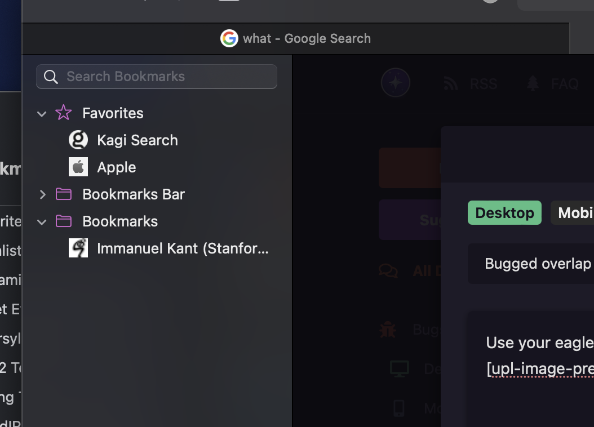Click into the Search Bookmarks field
Screen dimensions: 594x427
coord(163,77)
